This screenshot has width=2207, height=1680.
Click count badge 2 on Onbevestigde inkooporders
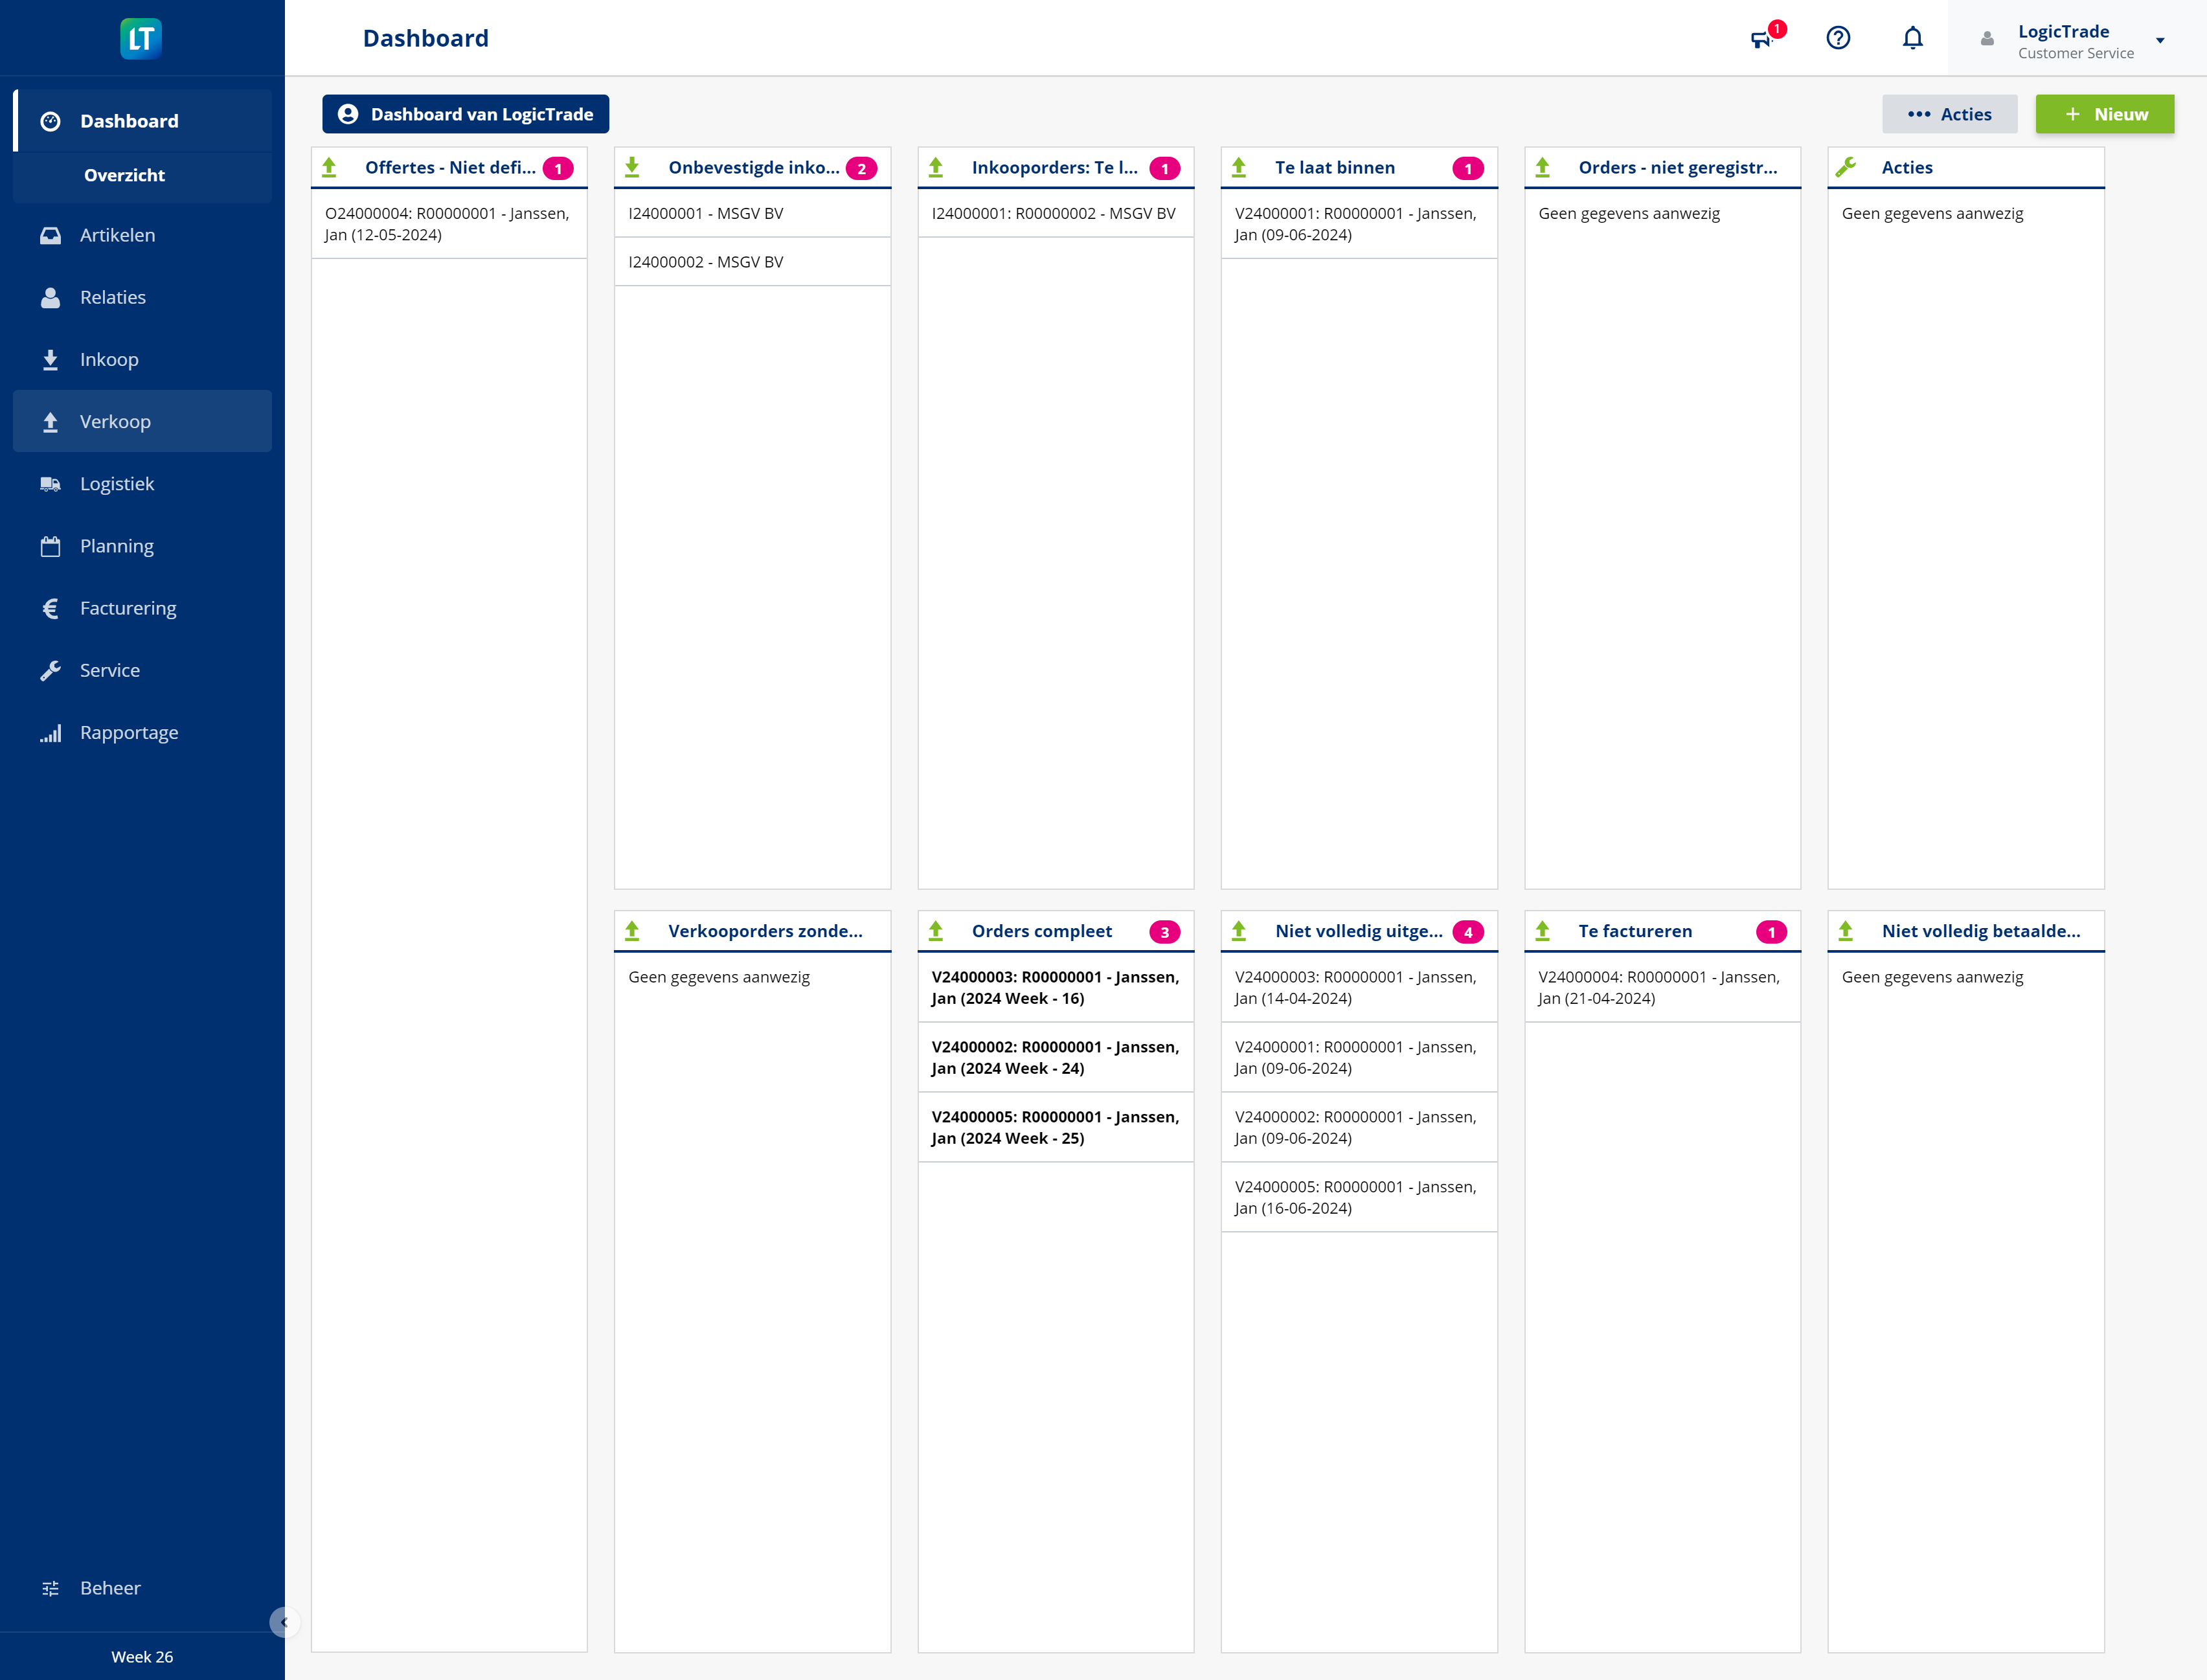click(861, 168)
